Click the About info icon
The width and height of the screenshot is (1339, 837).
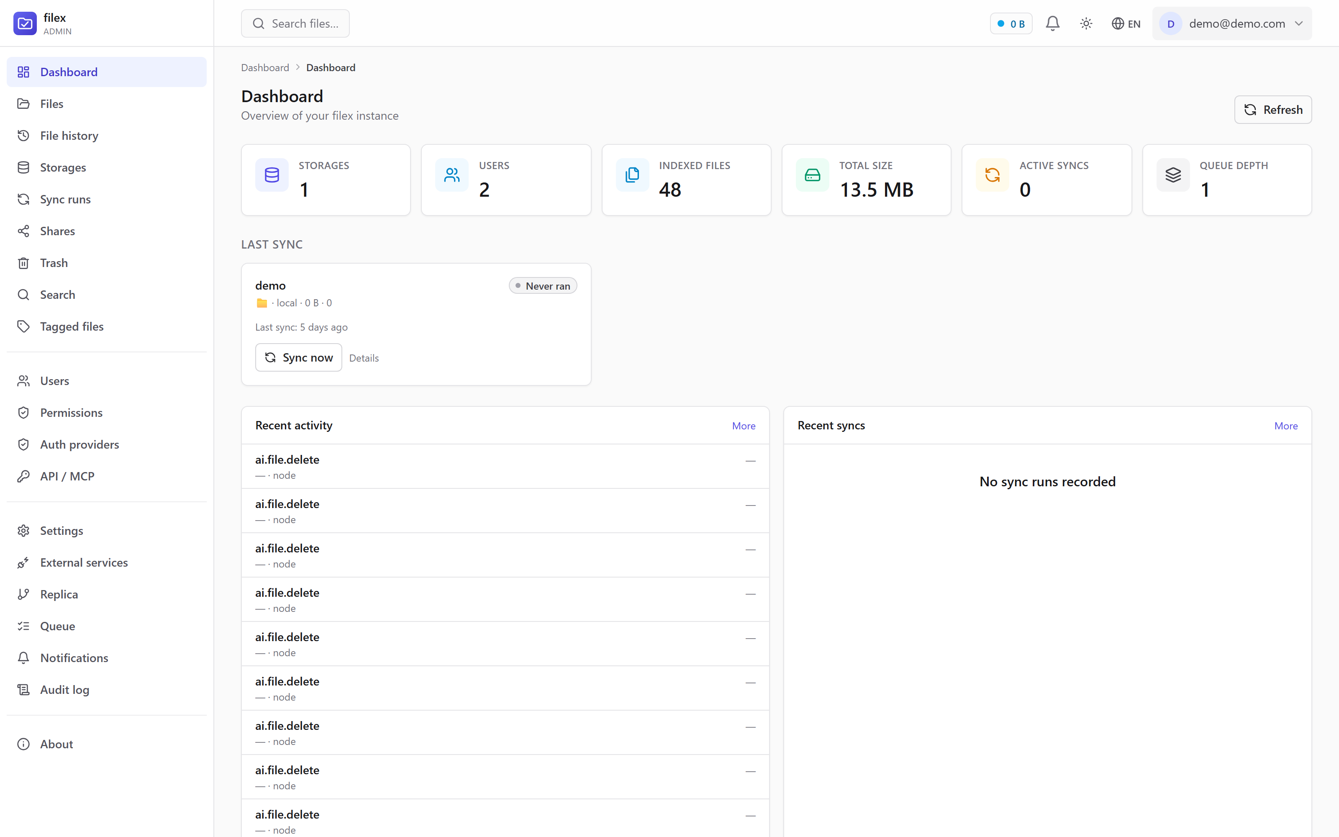pyautogui.click(x=23, y=744)
